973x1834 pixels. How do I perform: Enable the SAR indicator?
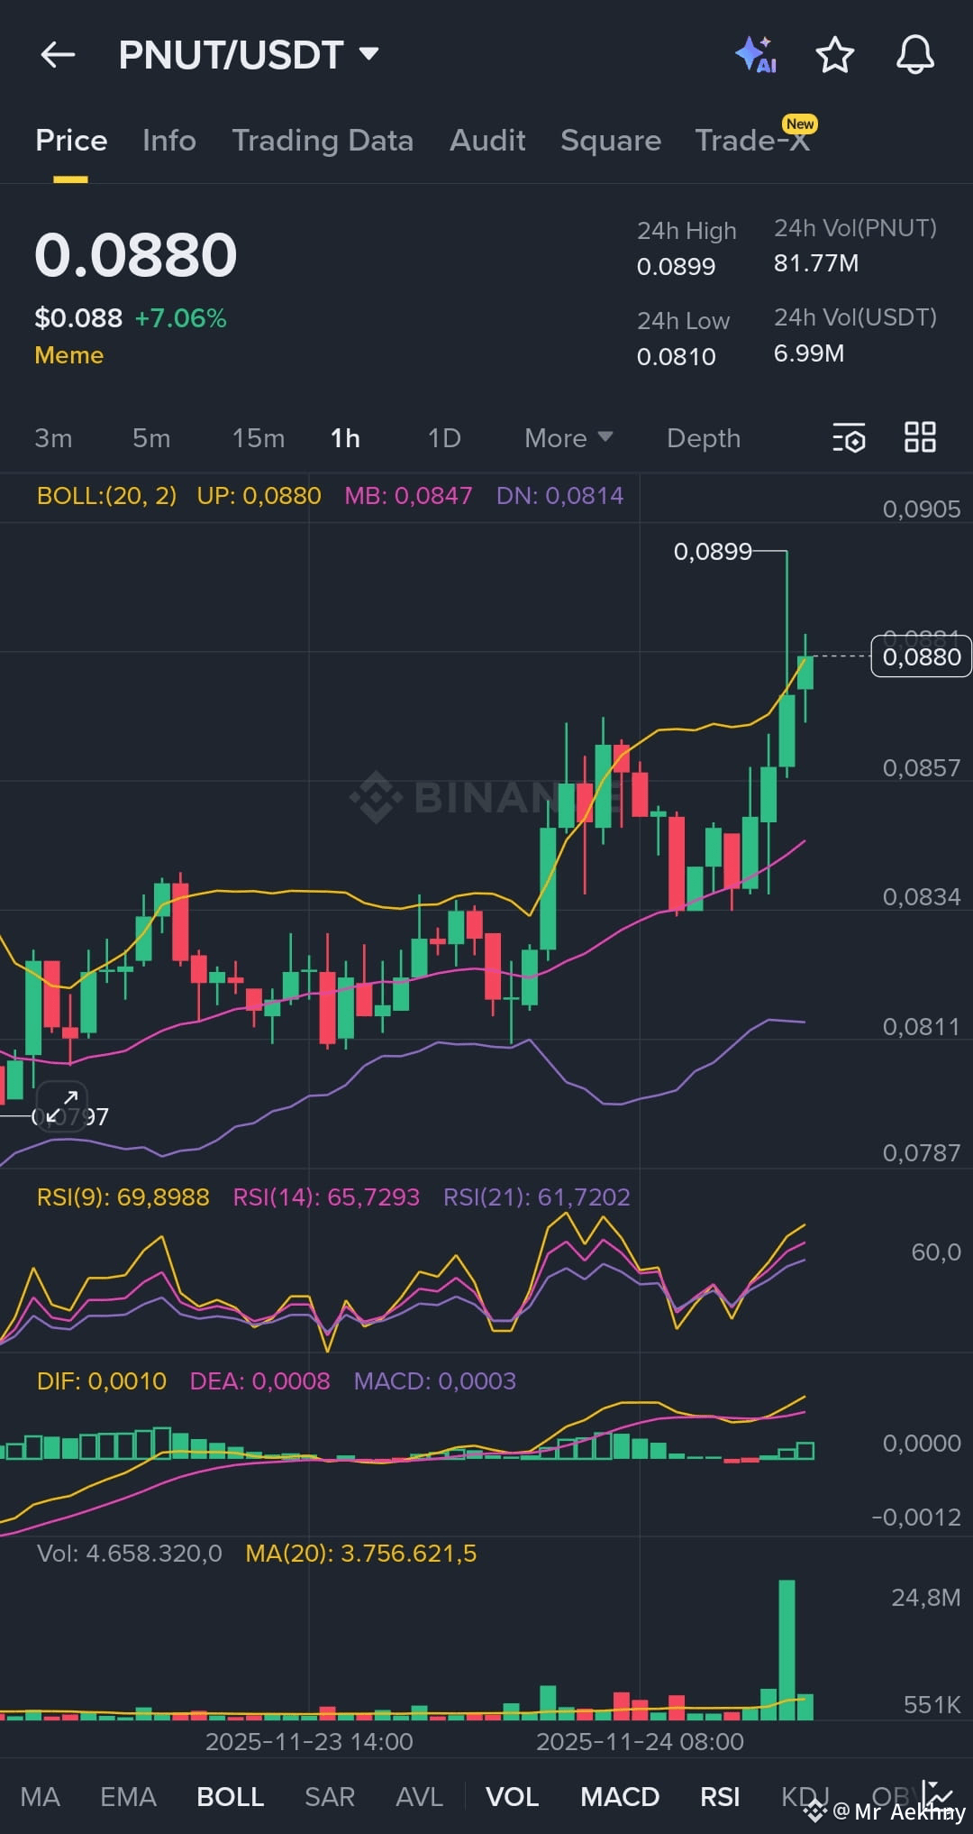click(x=330, y=1797)
